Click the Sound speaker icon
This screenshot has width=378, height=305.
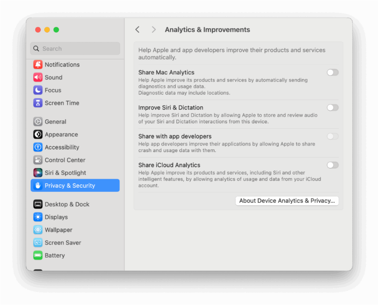point(38,78)
